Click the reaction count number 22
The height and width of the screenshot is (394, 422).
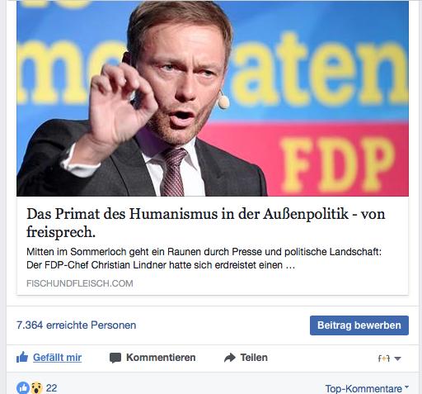tap(51, 388)
